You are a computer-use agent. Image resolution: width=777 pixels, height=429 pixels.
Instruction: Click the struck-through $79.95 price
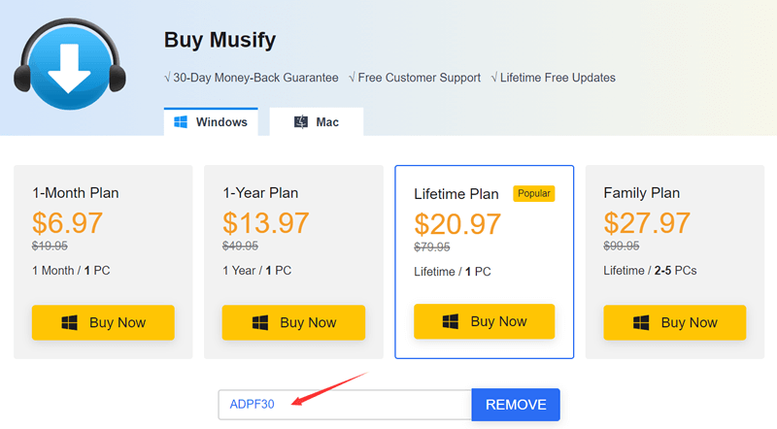431,247
